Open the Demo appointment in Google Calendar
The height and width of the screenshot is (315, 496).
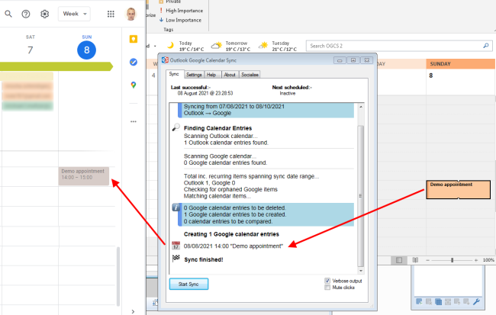tap(84, 175)
